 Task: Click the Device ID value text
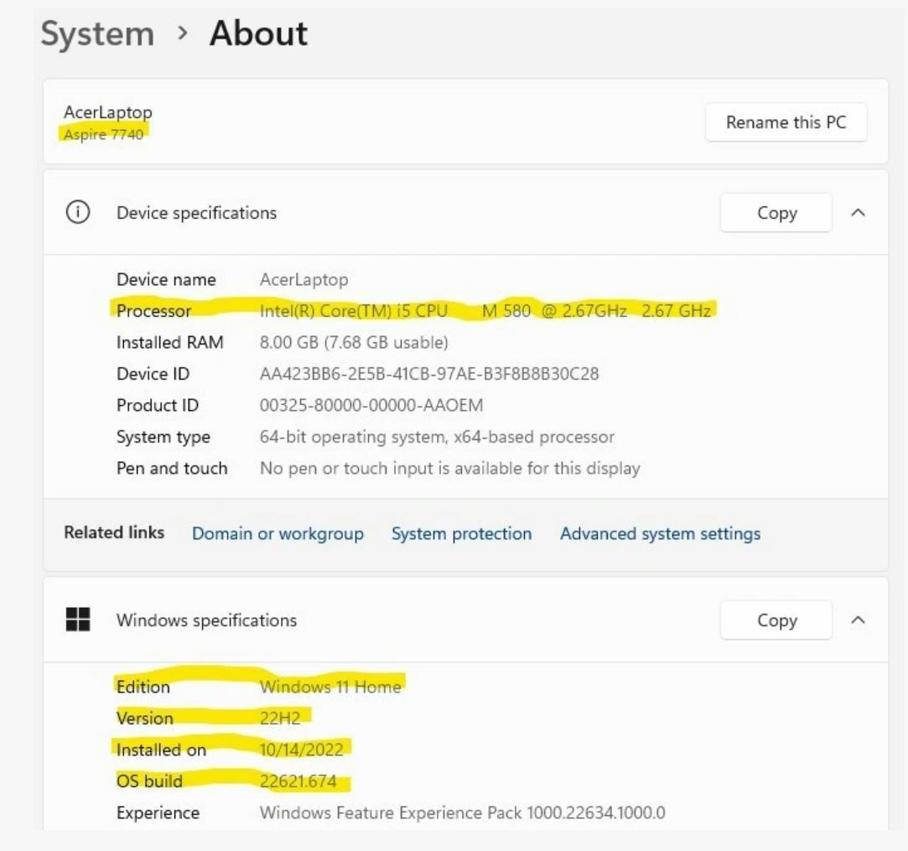click(x=429, y=374)
